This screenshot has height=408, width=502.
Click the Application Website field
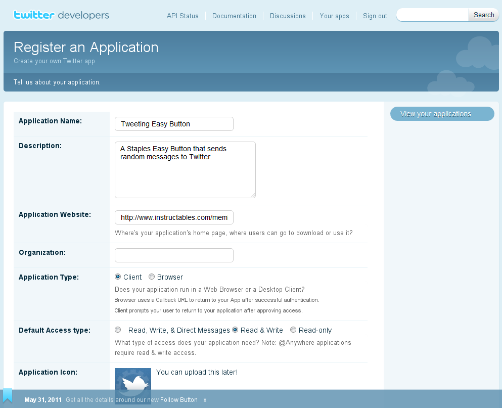coord(174,217)
